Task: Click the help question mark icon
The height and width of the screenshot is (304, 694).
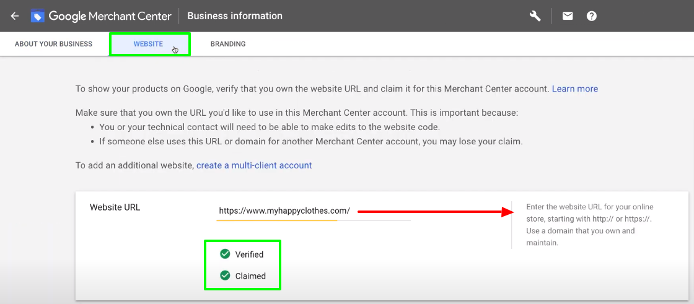Action: click(x=592, y=16)
